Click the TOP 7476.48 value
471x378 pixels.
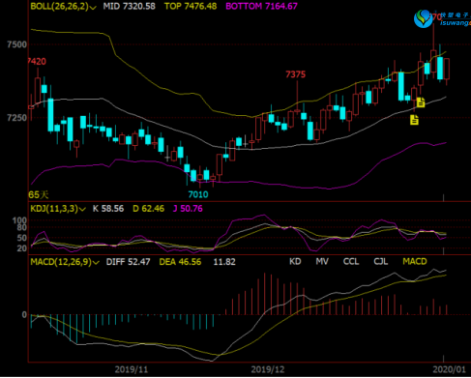click(x=191, y=6)
